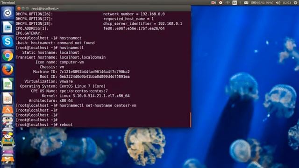
Task: Minimize the root@localhost terminal window
Action: pos(23,8)
